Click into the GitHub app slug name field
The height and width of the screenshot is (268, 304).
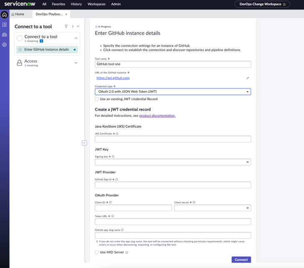pos(173,235)
